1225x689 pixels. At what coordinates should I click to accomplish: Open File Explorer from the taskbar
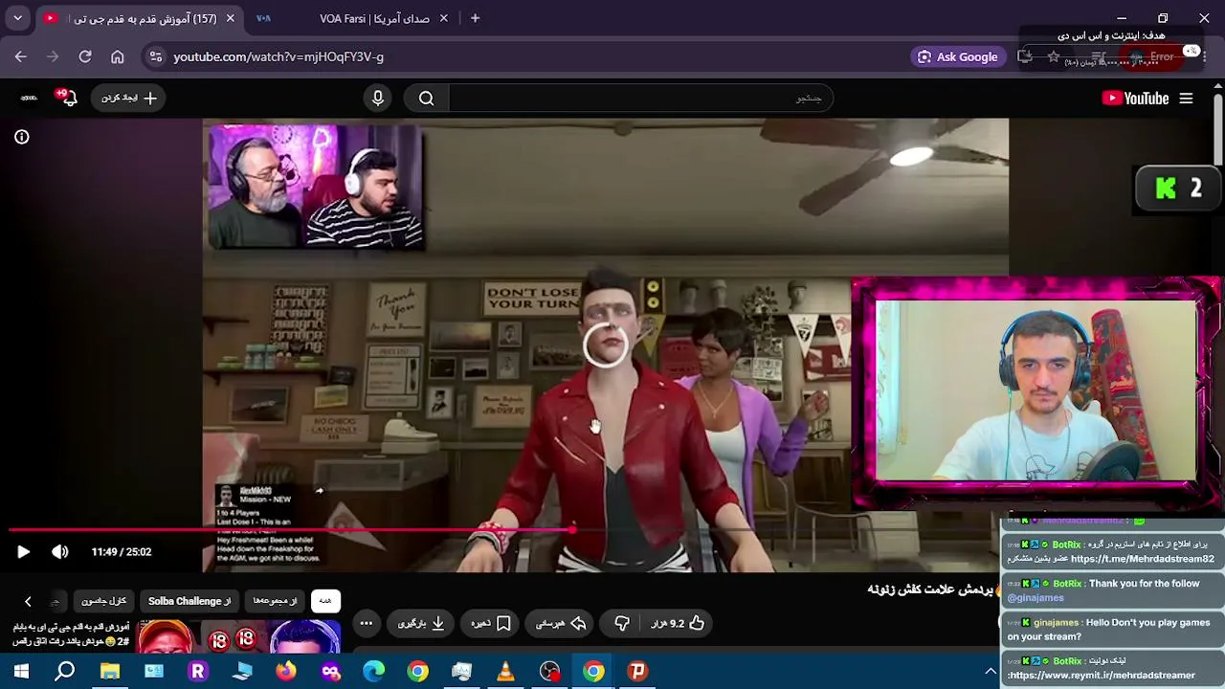pos(110,671)
